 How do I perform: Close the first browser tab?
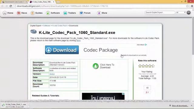coord(26,2)
